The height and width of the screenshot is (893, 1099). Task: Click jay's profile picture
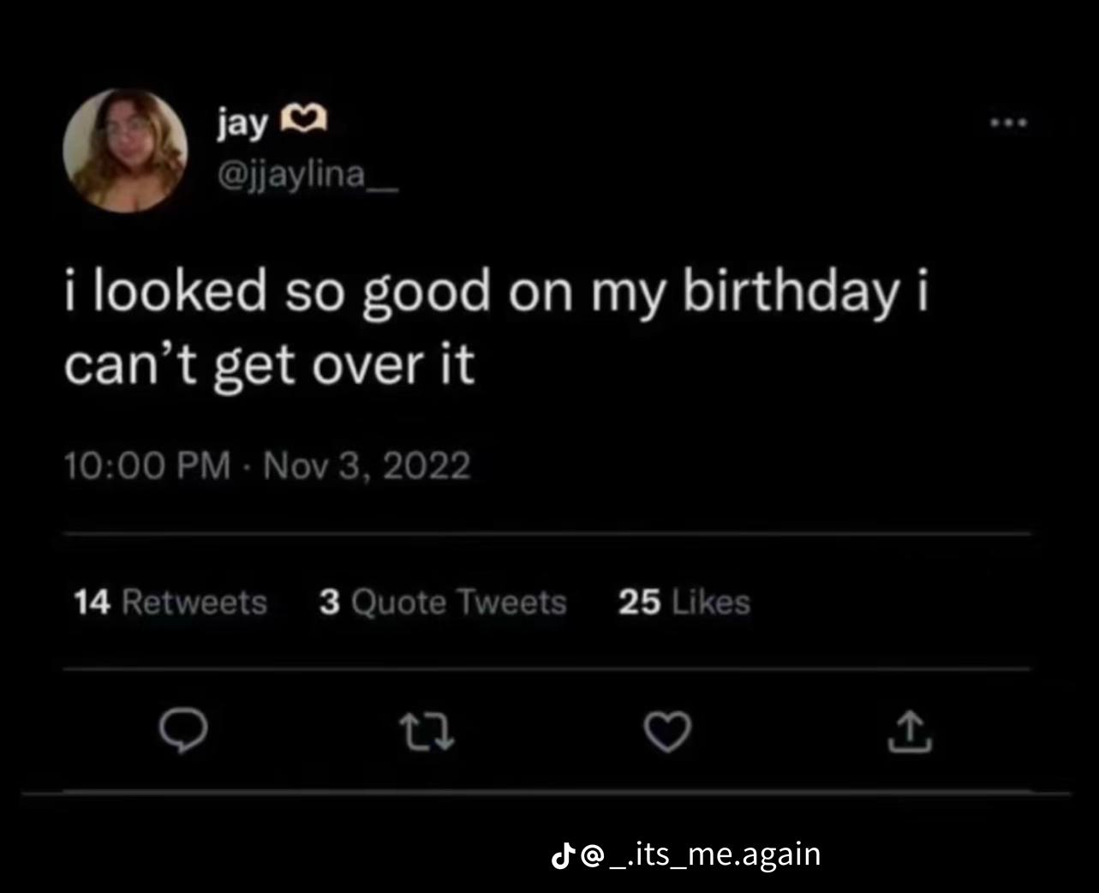pos(125,150)
